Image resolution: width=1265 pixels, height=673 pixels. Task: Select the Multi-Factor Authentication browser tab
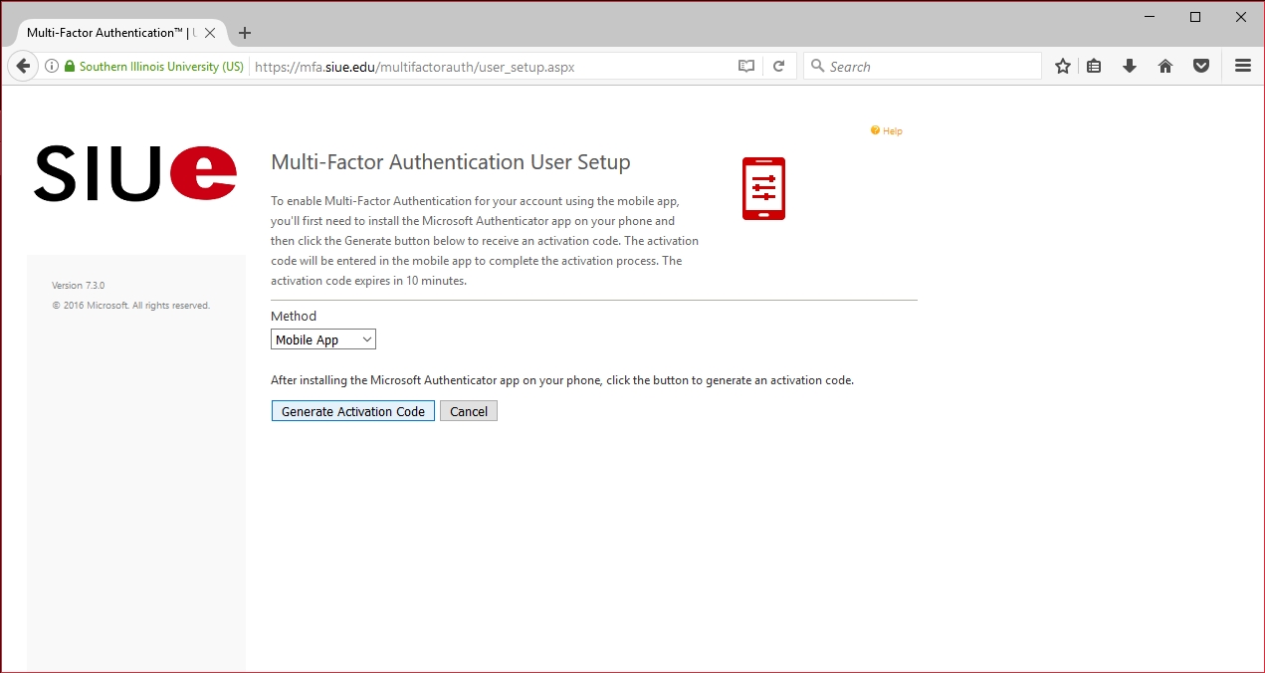109,33
